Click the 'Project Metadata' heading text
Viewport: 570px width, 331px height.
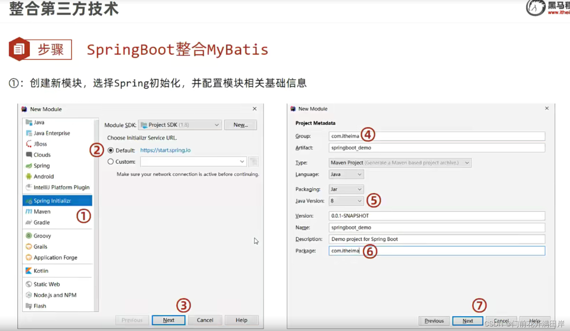tap(315, 123)
